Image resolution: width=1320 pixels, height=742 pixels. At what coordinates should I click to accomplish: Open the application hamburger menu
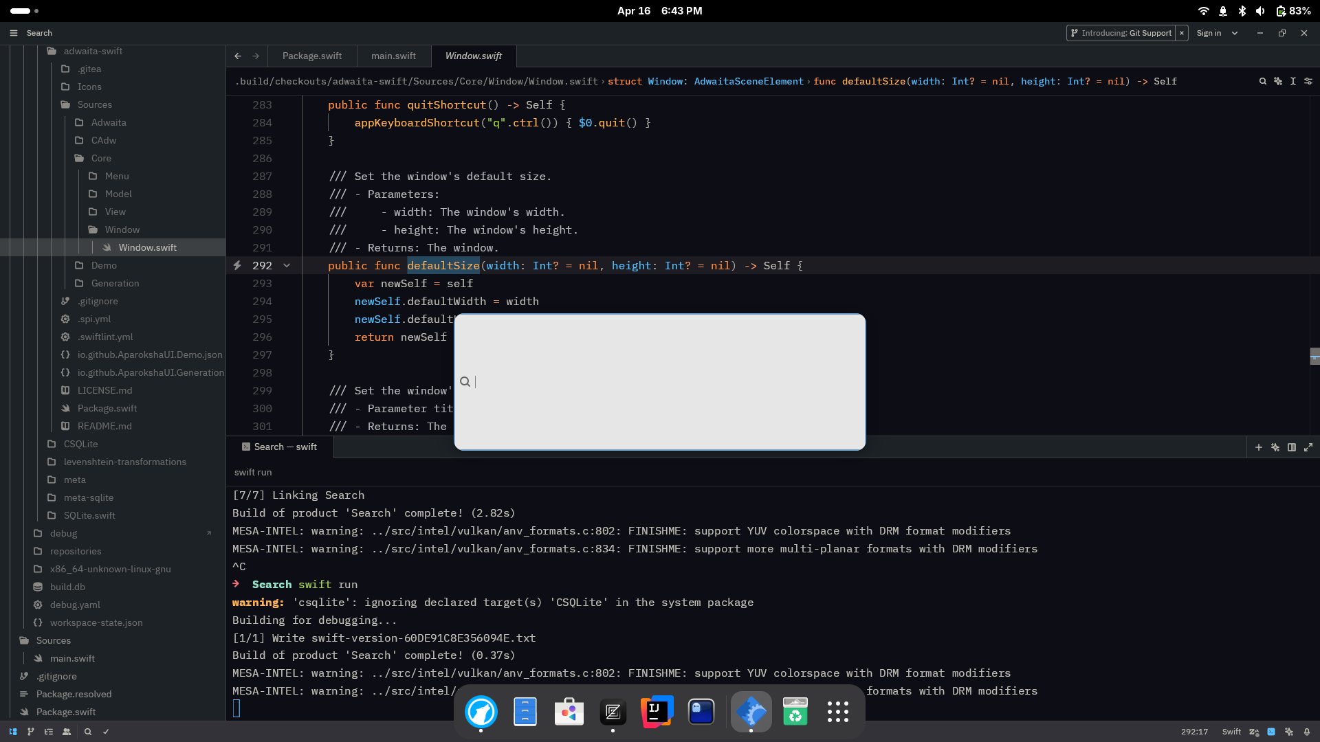pyautogui.click(x=14, y=33)
